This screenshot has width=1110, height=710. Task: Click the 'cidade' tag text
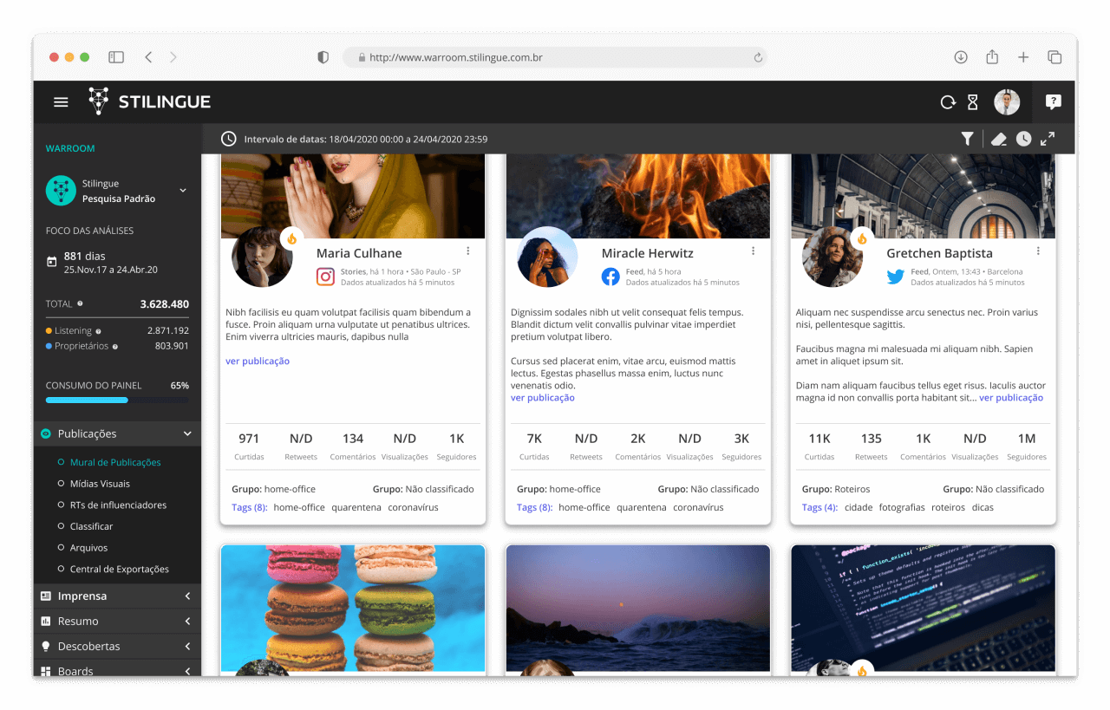point(859,507)
